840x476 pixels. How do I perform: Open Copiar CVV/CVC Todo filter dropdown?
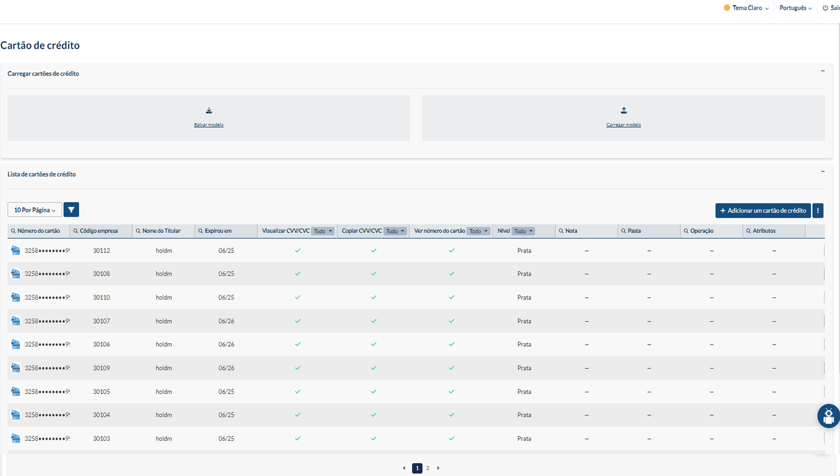point(395,231)
